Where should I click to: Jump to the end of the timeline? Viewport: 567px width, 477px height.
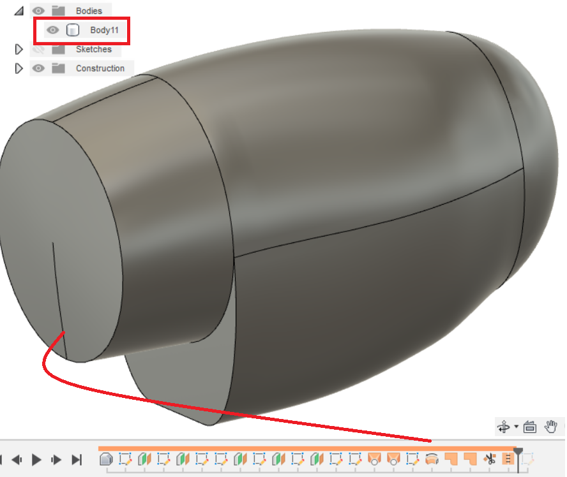pyautogui.click(x=77, y=460)
